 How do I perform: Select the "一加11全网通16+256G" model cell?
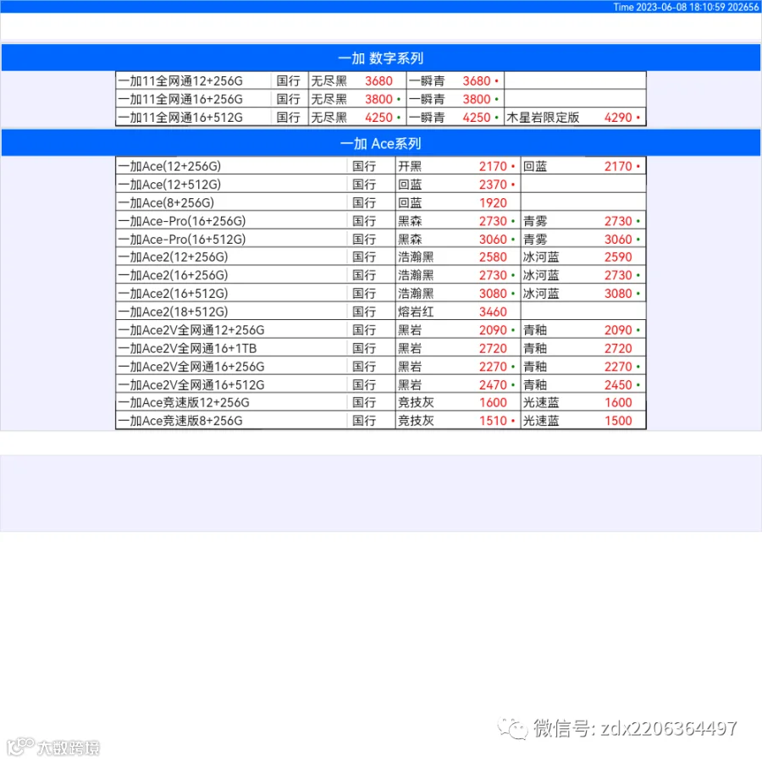pos(193,99)
